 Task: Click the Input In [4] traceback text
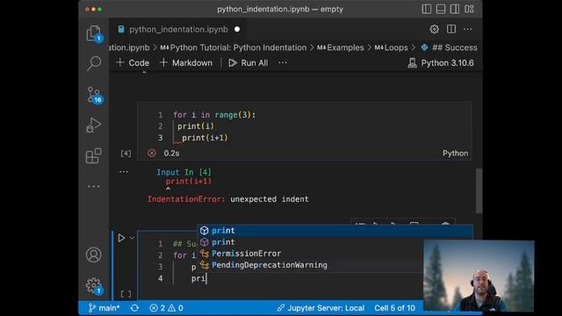click(184, 172)
